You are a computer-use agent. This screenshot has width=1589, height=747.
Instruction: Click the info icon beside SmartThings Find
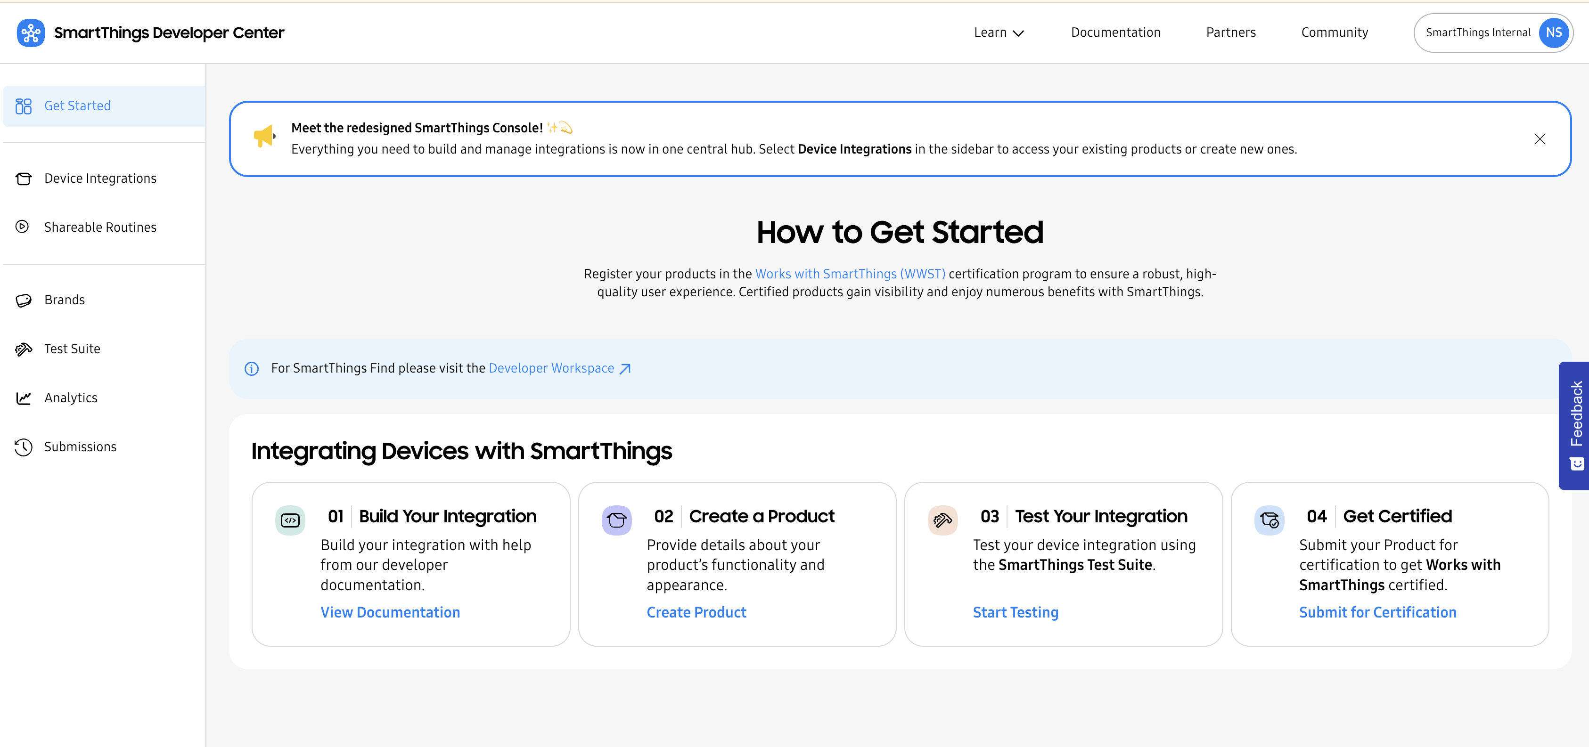tap(252, 369)
